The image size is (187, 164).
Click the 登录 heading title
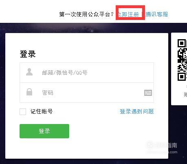(28, 54)
